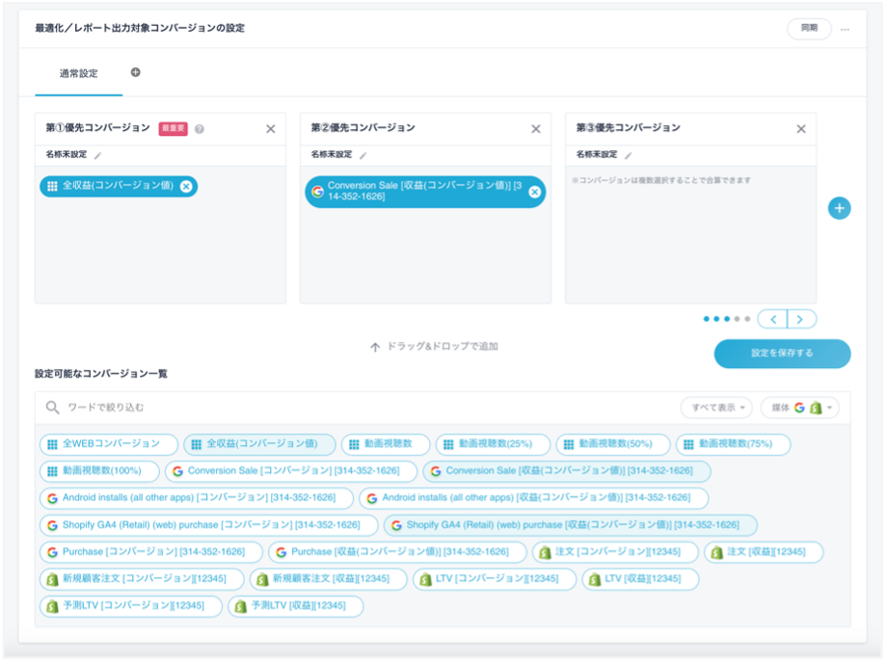Click the magnifier search icon
The width and height of the screenshot is (886, 662).
click(x=53, y=408)
